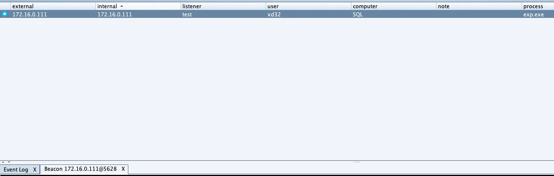
Task: Close the Event Log tab
Action: [35, 170]
